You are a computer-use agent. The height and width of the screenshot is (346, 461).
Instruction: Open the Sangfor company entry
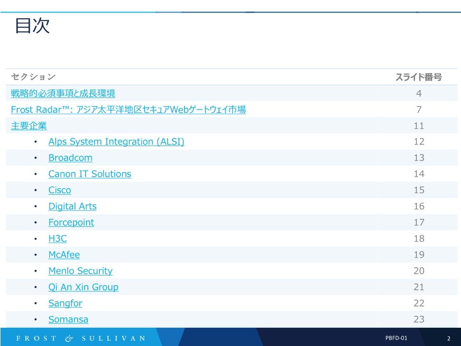point(65,303)
